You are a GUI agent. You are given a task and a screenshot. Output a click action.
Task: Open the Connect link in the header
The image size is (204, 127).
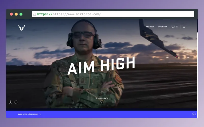pyautogui.click(x=150, y=27)
